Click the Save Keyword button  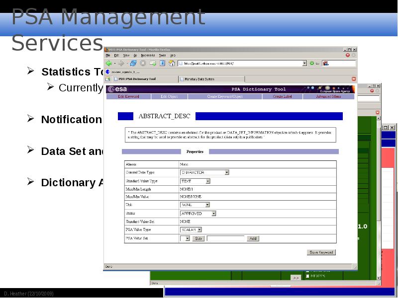click(x=321, y=252)
